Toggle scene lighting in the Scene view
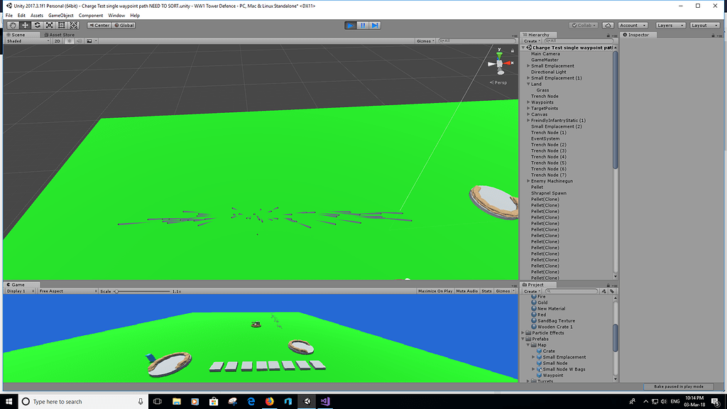The image size is (727, 409). (x=67, y=40)
